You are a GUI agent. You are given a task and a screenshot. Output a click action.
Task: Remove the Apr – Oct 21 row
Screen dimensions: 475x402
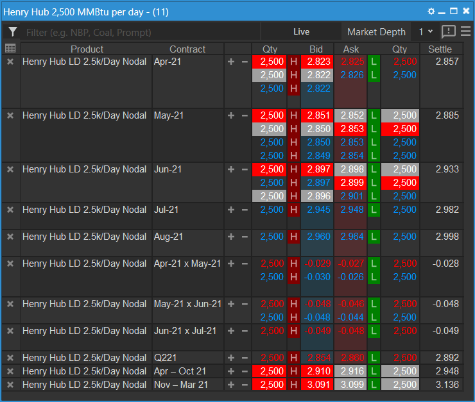pos(10,371)
